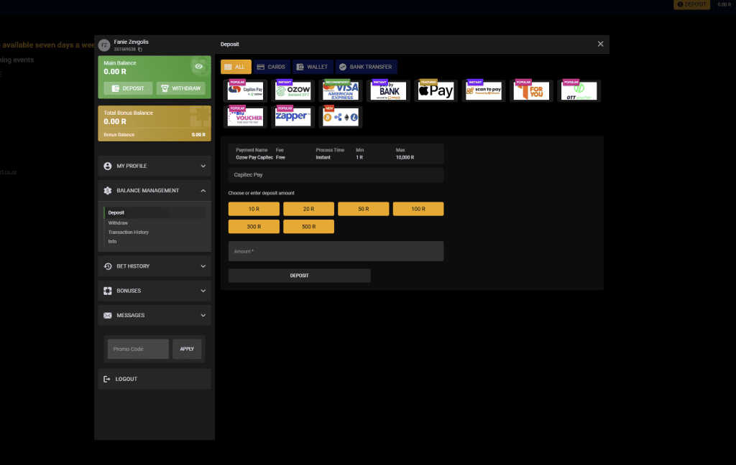Viewport: 736px width, 465px height.
Task: Expand the Bonuses section chevron
Action: click(203, 291)
